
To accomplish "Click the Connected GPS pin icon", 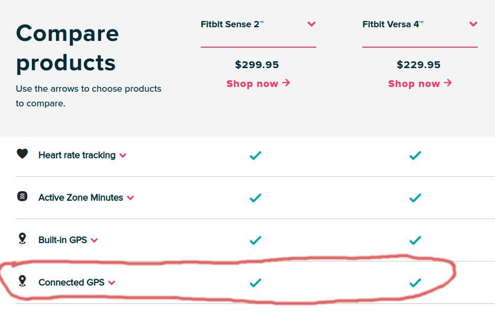I will (22, 281).
